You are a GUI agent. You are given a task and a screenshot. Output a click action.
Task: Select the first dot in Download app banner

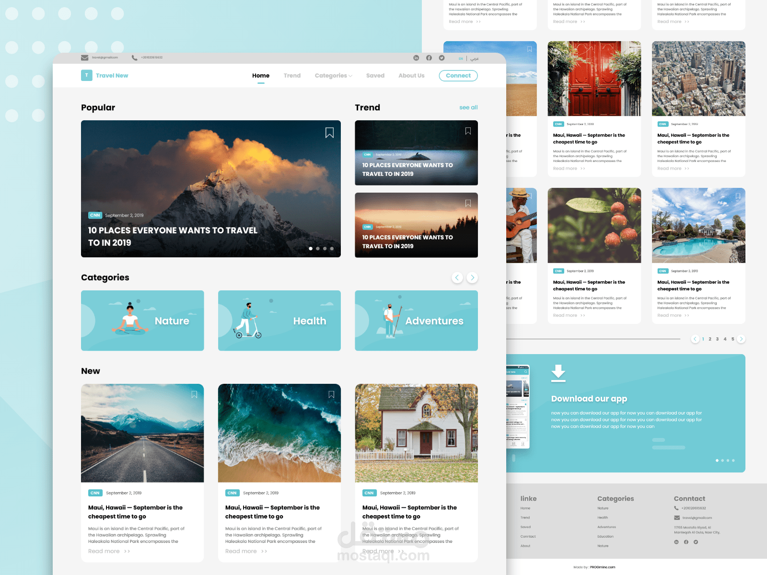point(717,460)
